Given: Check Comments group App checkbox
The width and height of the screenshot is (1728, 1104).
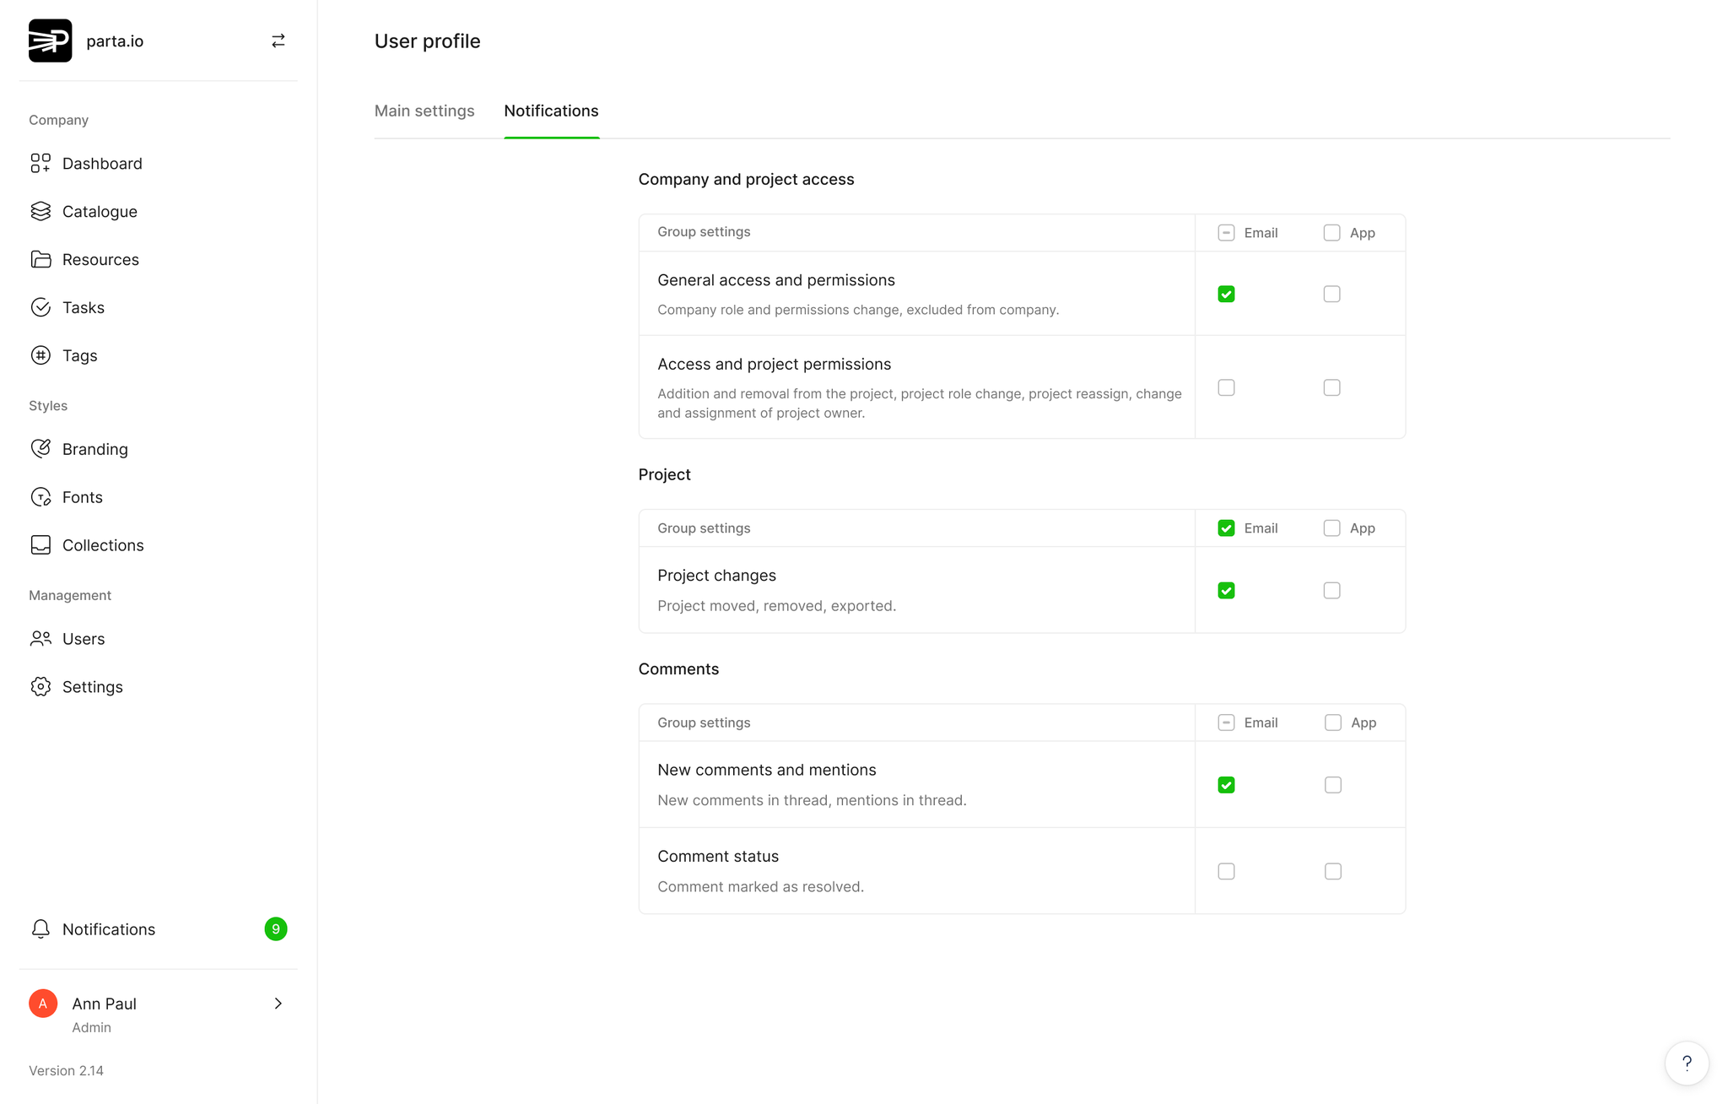Looking at the screenshot, I should click(1333, 722).
